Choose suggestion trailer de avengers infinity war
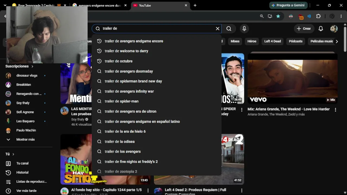Screen dimensions: 347x195 point(157,91)
